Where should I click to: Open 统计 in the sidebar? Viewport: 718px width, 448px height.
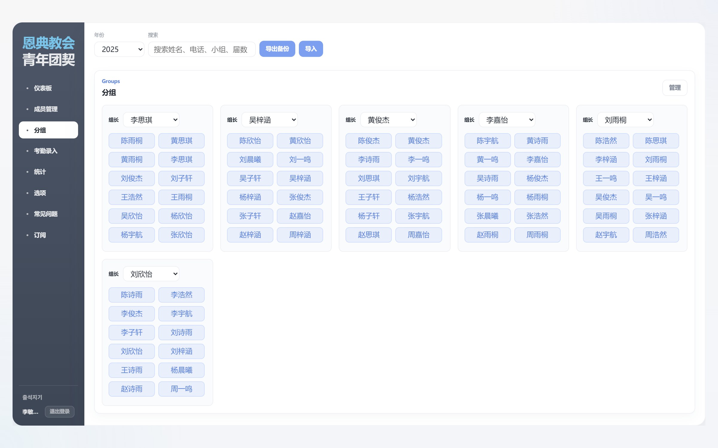coord(48,172)
